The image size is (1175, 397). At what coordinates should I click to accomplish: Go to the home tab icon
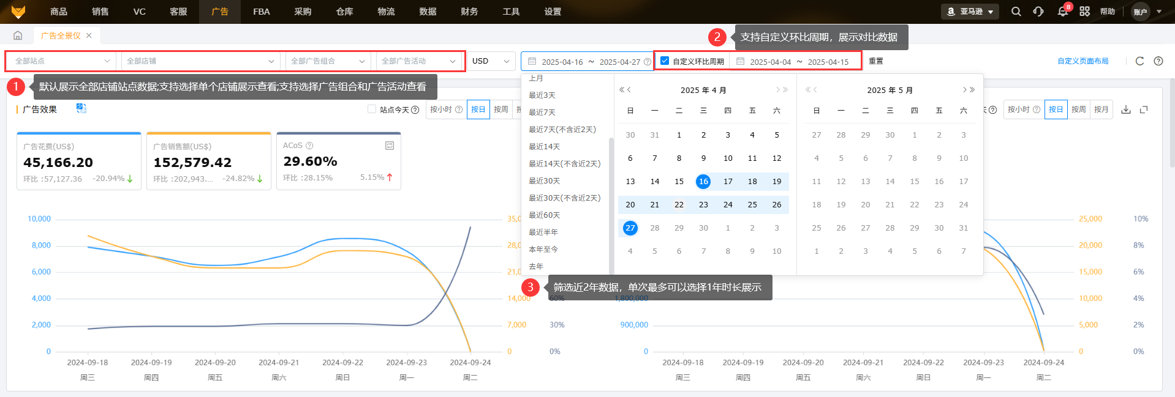[18, 35]
